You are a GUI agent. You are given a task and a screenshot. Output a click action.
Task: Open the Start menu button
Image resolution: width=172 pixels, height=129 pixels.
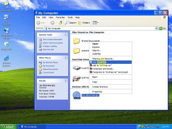click(x=9, y=126)
